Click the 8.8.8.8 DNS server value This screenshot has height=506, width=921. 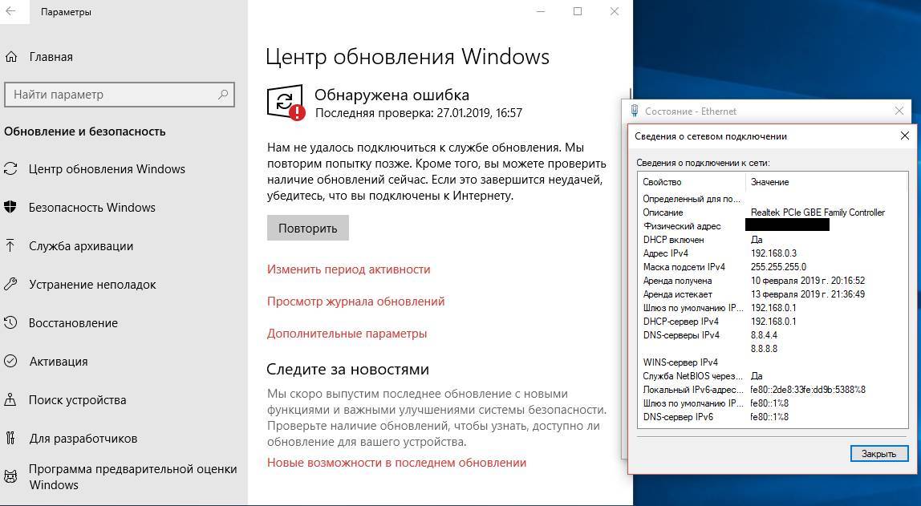[x=764, y=349]
